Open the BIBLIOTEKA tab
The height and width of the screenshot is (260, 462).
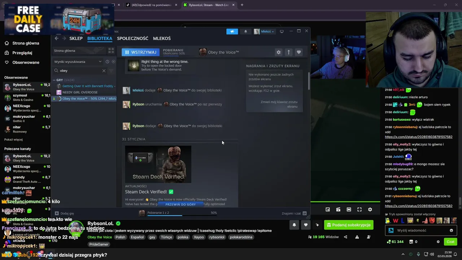point(100,38)
